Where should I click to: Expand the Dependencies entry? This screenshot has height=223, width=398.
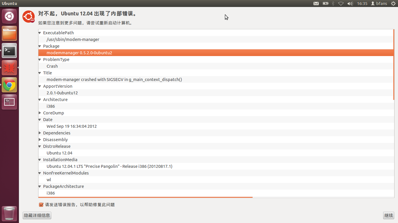(40, 133)
